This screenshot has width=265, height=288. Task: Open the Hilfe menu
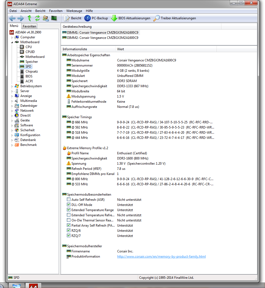89,11
